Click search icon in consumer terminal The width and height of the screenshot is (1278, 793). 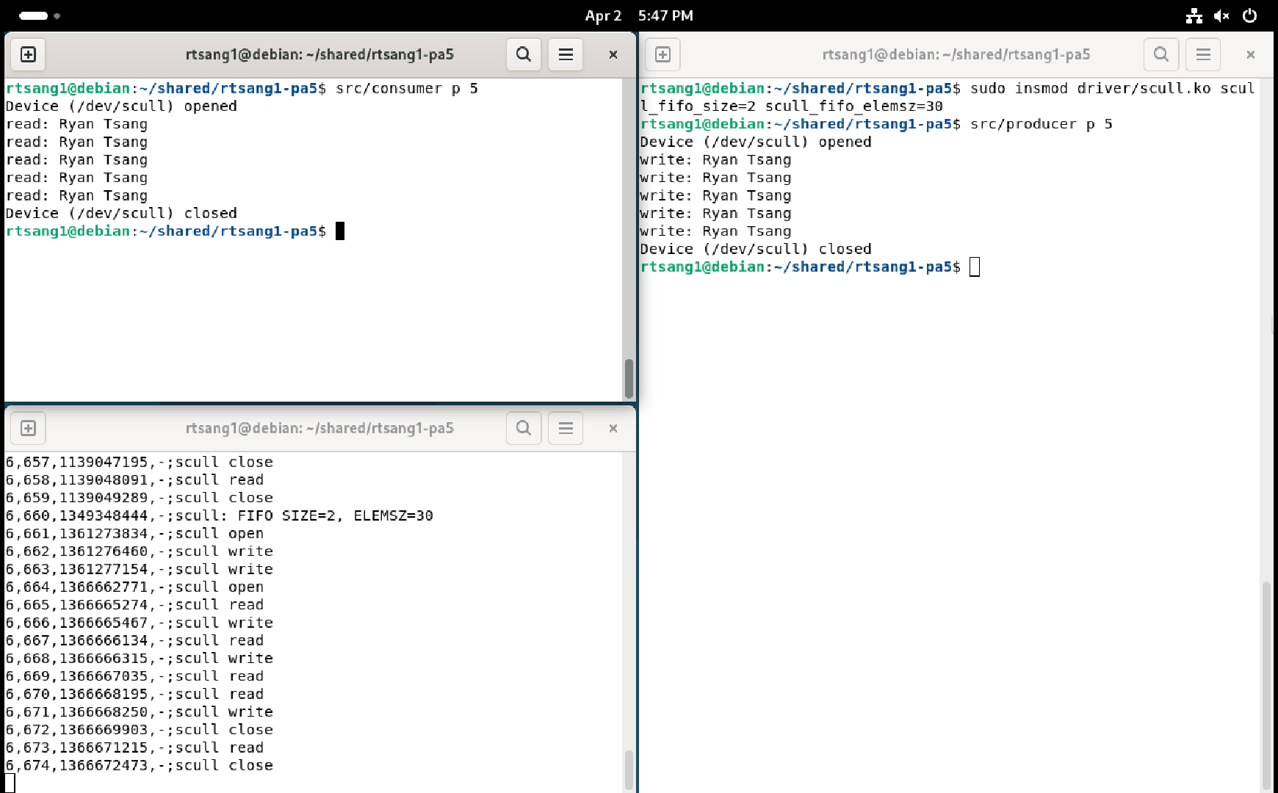(x=523, y=54)
